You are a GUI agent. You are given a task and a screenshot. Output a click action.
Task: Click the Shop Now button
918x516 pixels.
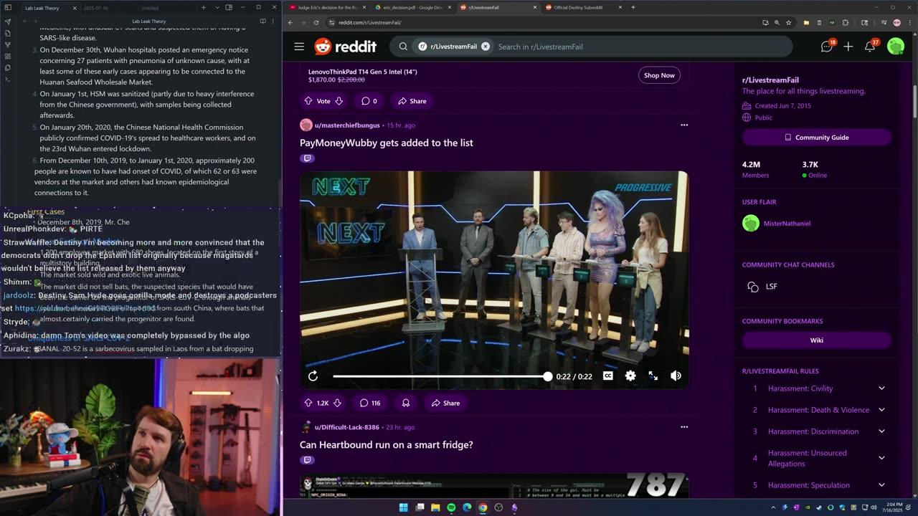659,75
